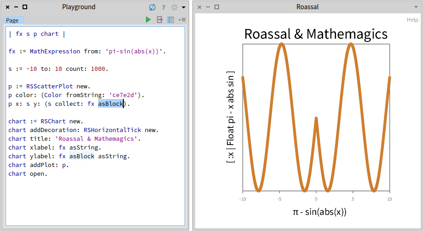This screenshot has height=231, width=423.
Task: Click the blue refresh icon in Playground title bar
Action: (152, 7)
